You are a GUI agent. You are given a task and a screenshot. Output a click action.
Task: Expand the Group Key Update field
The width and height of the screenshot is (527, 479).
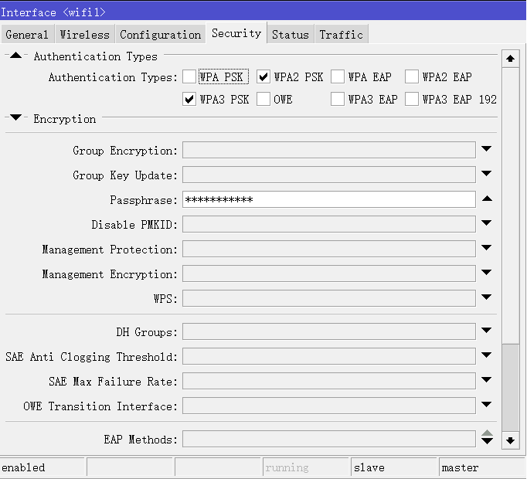pos(487,175)
